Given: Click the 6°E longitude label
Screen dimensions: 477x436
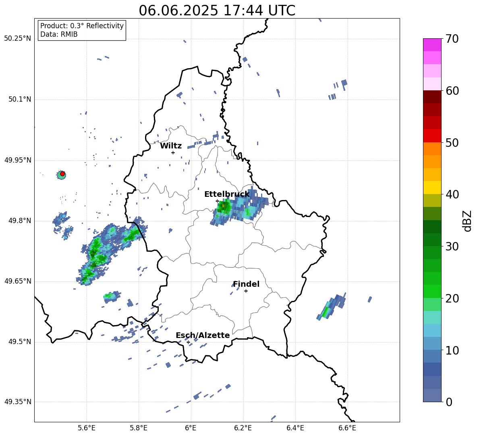Looking at the screenshot, I should pyautogui.click(x=191, y=428).
